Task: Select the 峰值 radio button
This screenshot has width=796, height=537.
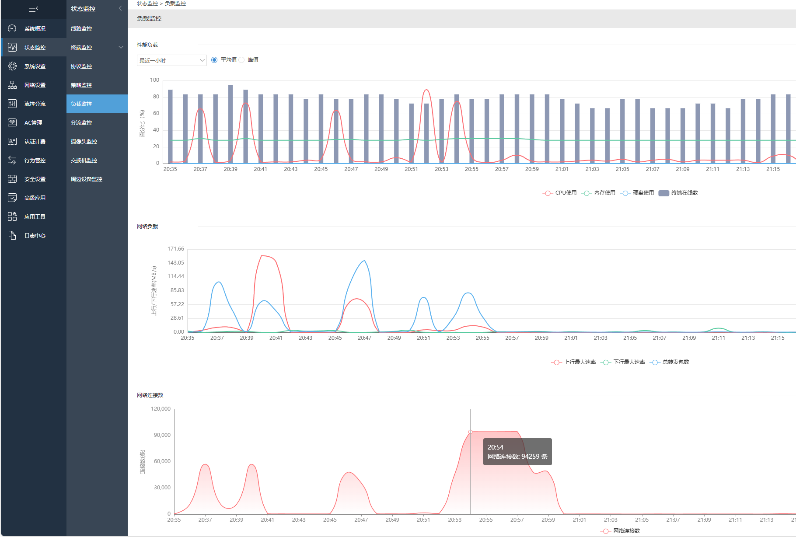Action: [241, 60]
